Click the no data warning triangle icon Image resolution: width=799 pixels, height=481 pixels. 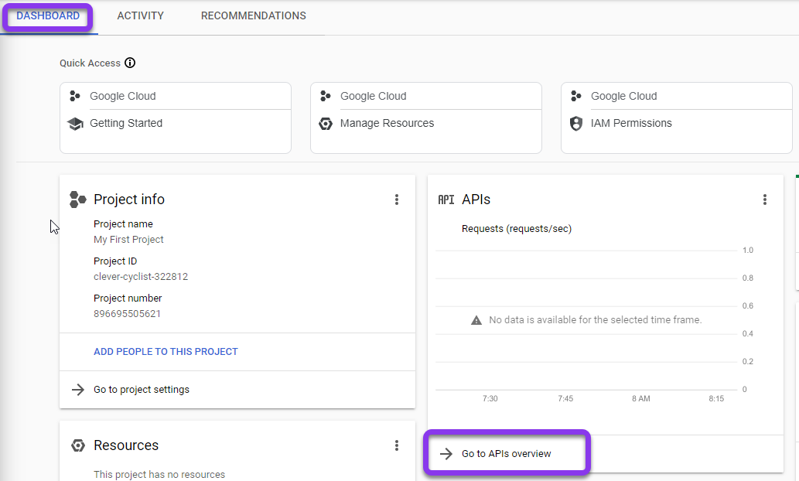coord(476,320)
